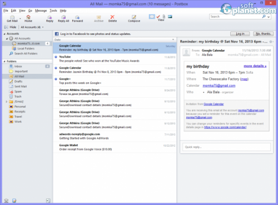This screenshot has width=278, height=205.
Task: Show images view icon
Action: (x=170, y=17)
